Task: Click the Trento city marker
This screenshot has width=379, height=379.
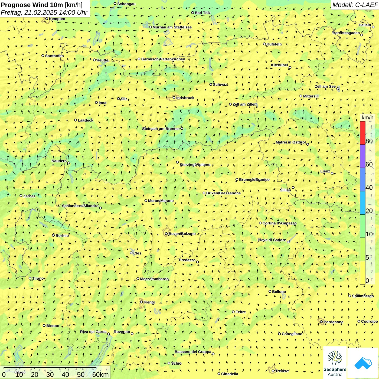Action: click(x=141, y=302)
